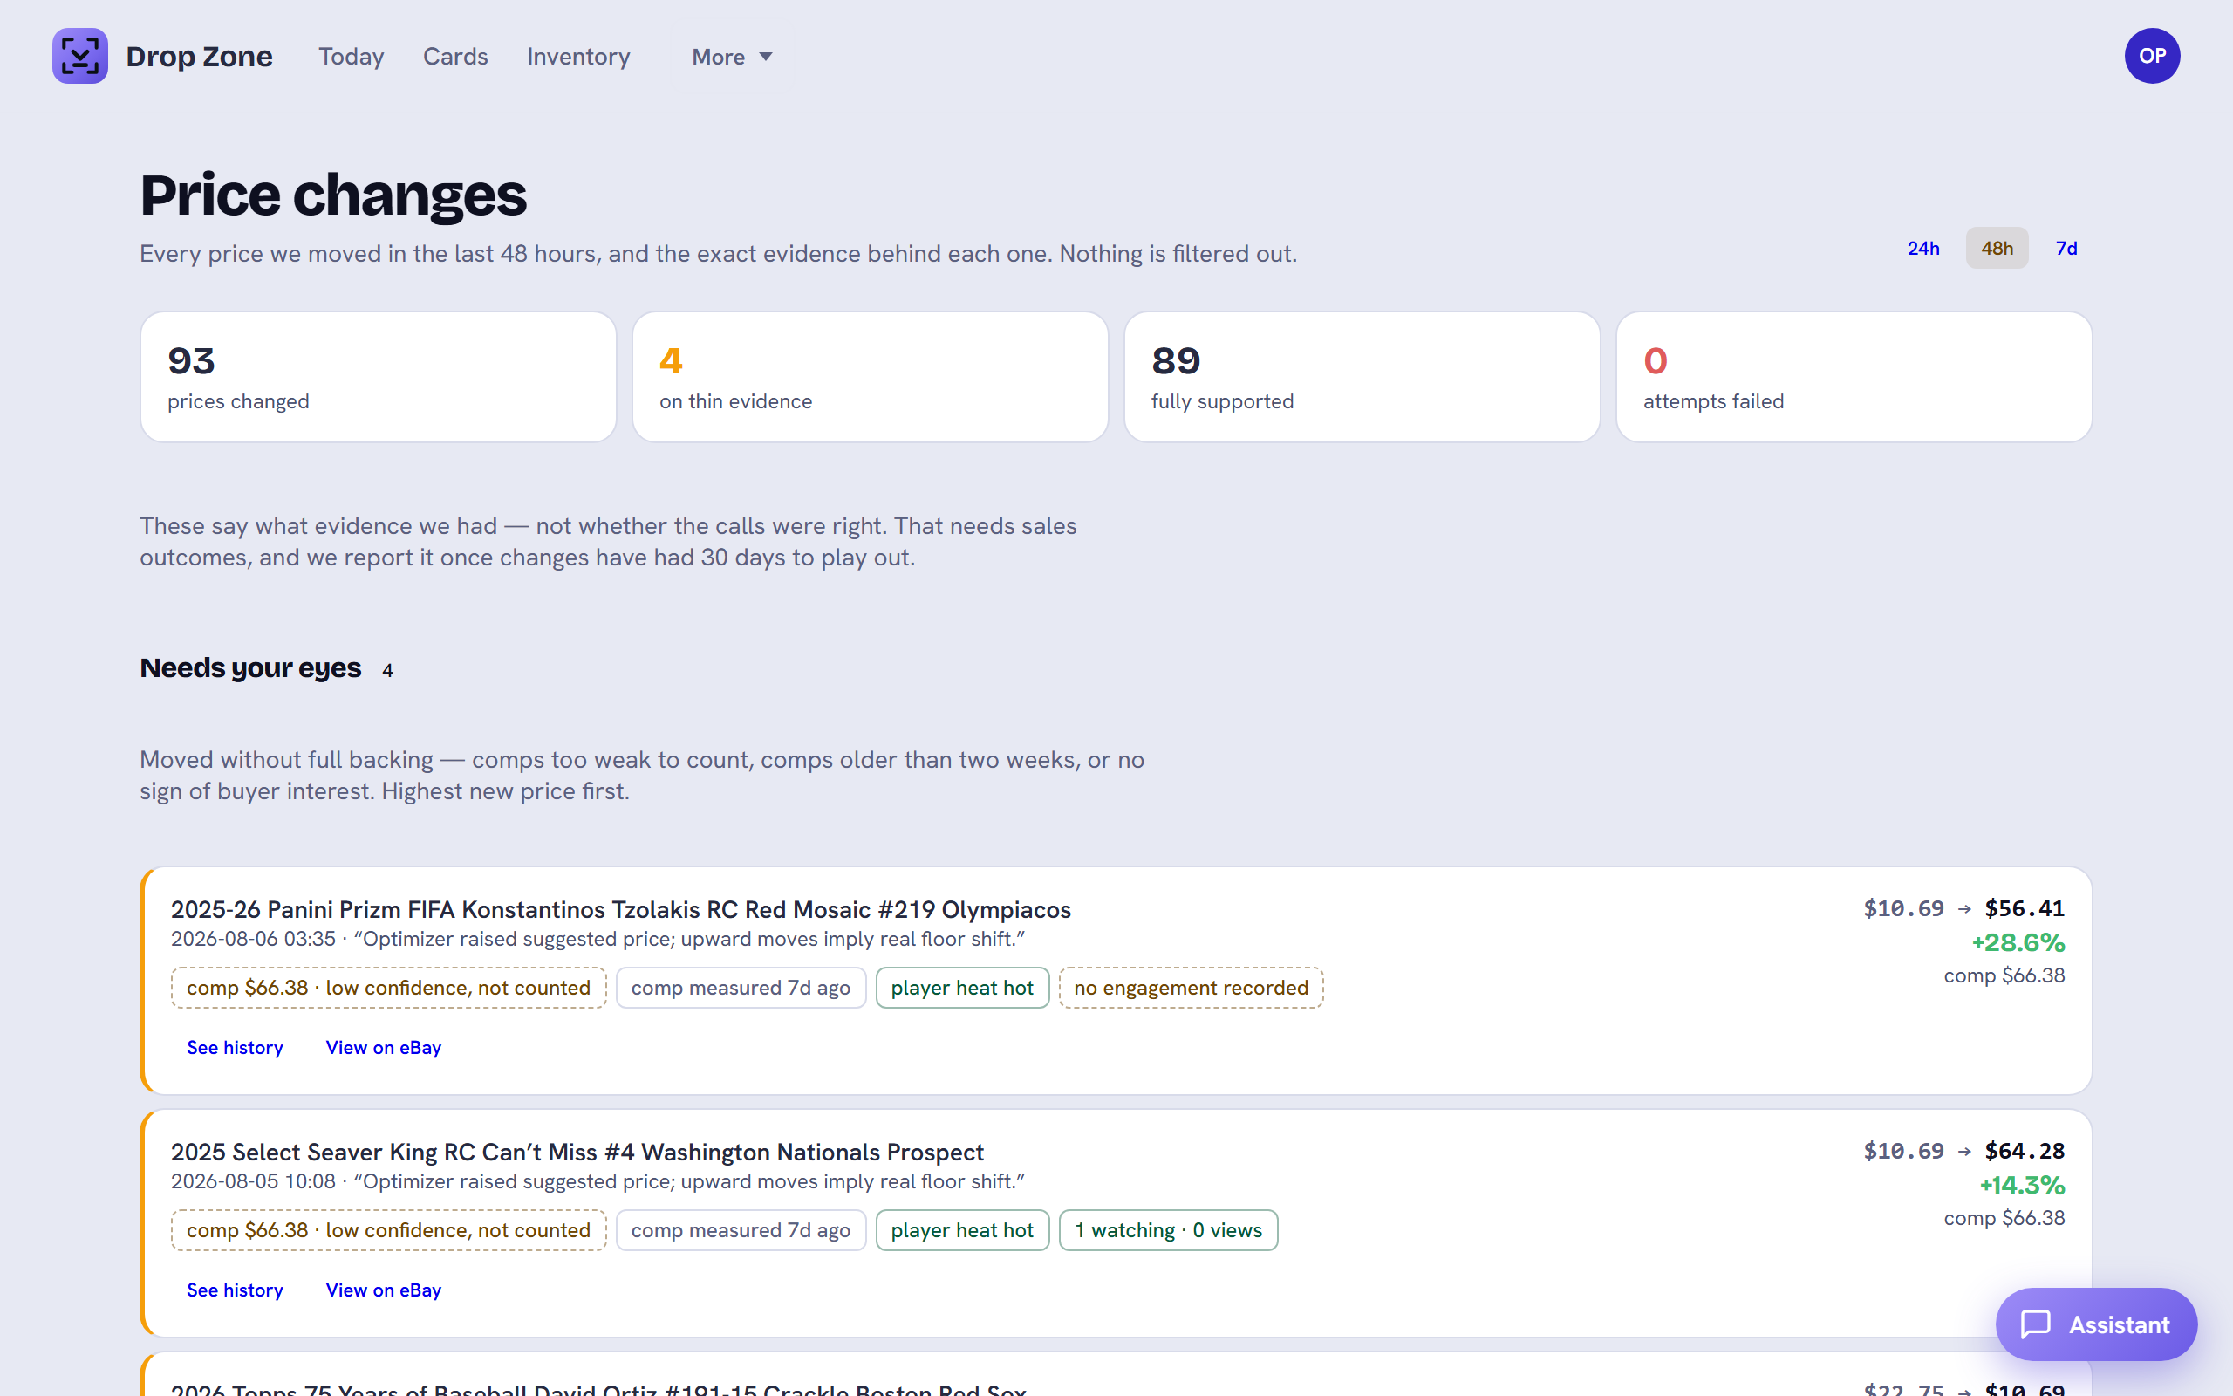Screen dimensions: 2233x1396
Task: Open the Cards section
Action: pyautogui.click(x=455, y=57)
